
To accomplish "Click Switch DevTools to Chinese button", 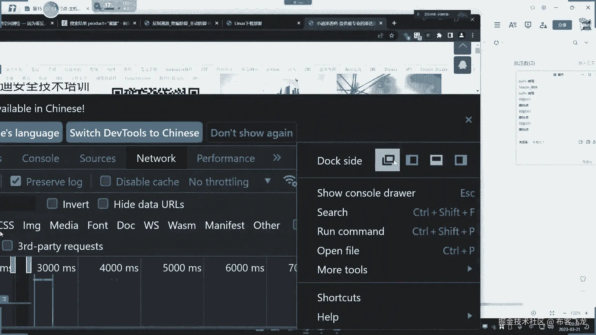I will (x=134, y=133).
